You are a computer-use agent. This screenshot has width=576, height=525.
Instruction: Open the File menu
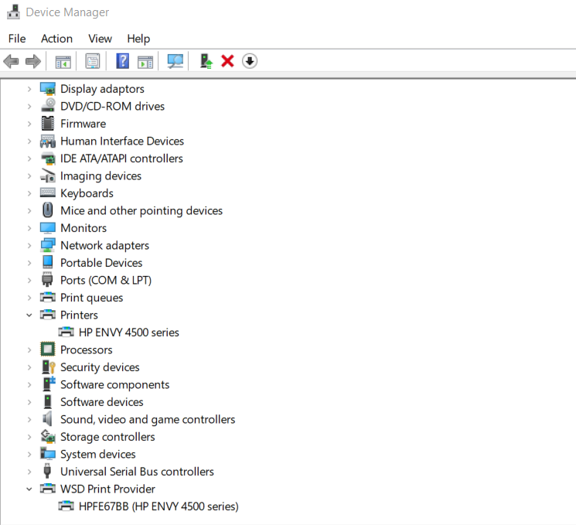[17, 39]
